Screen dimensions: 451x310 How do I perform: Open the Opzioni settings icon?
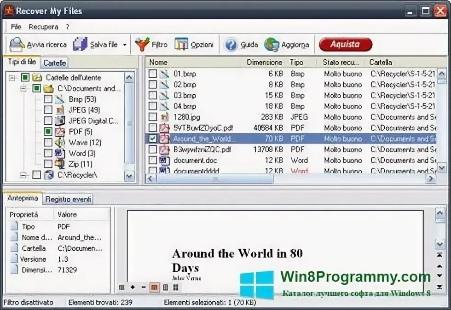(181, 44)
